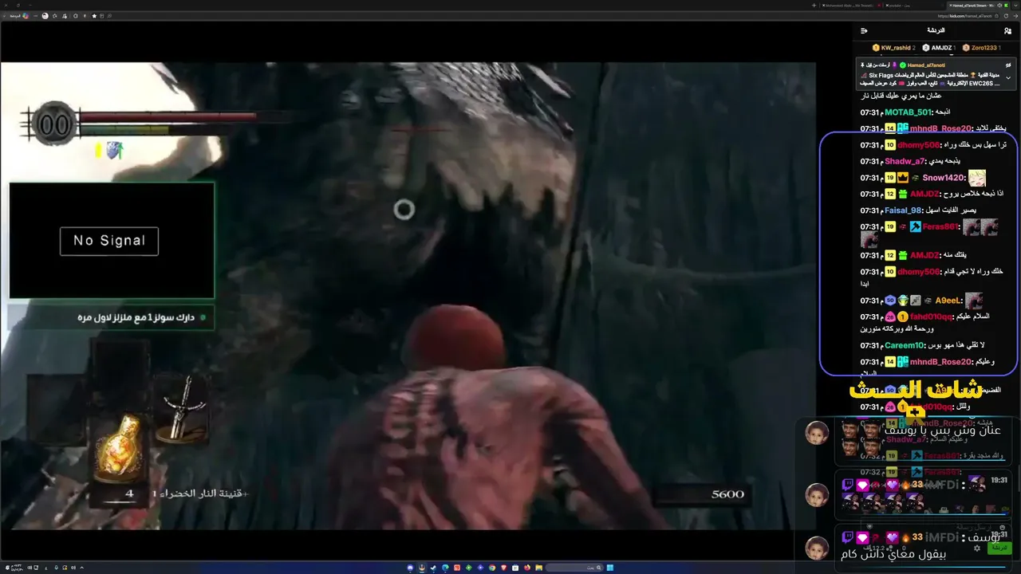Click the Shadw_a7 username in chat
Image resolution: width=1021 pixels, height=574 pixels.
tap(905, 161)
